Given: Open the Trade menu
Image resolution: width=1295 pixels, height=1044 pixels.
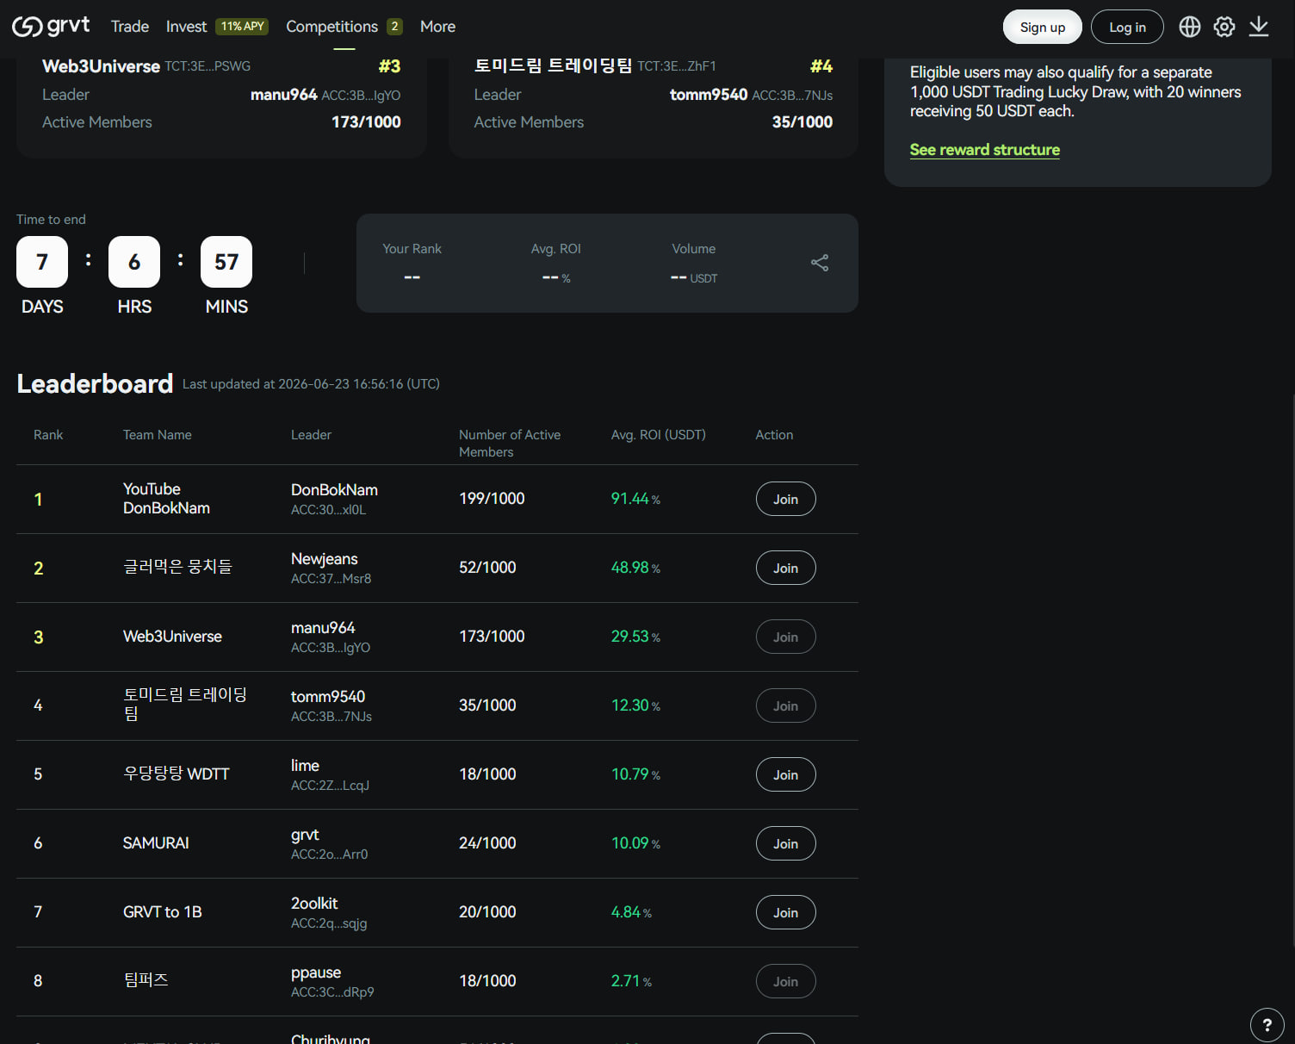Looking at the screenshot, I should [x=130, y=27].
